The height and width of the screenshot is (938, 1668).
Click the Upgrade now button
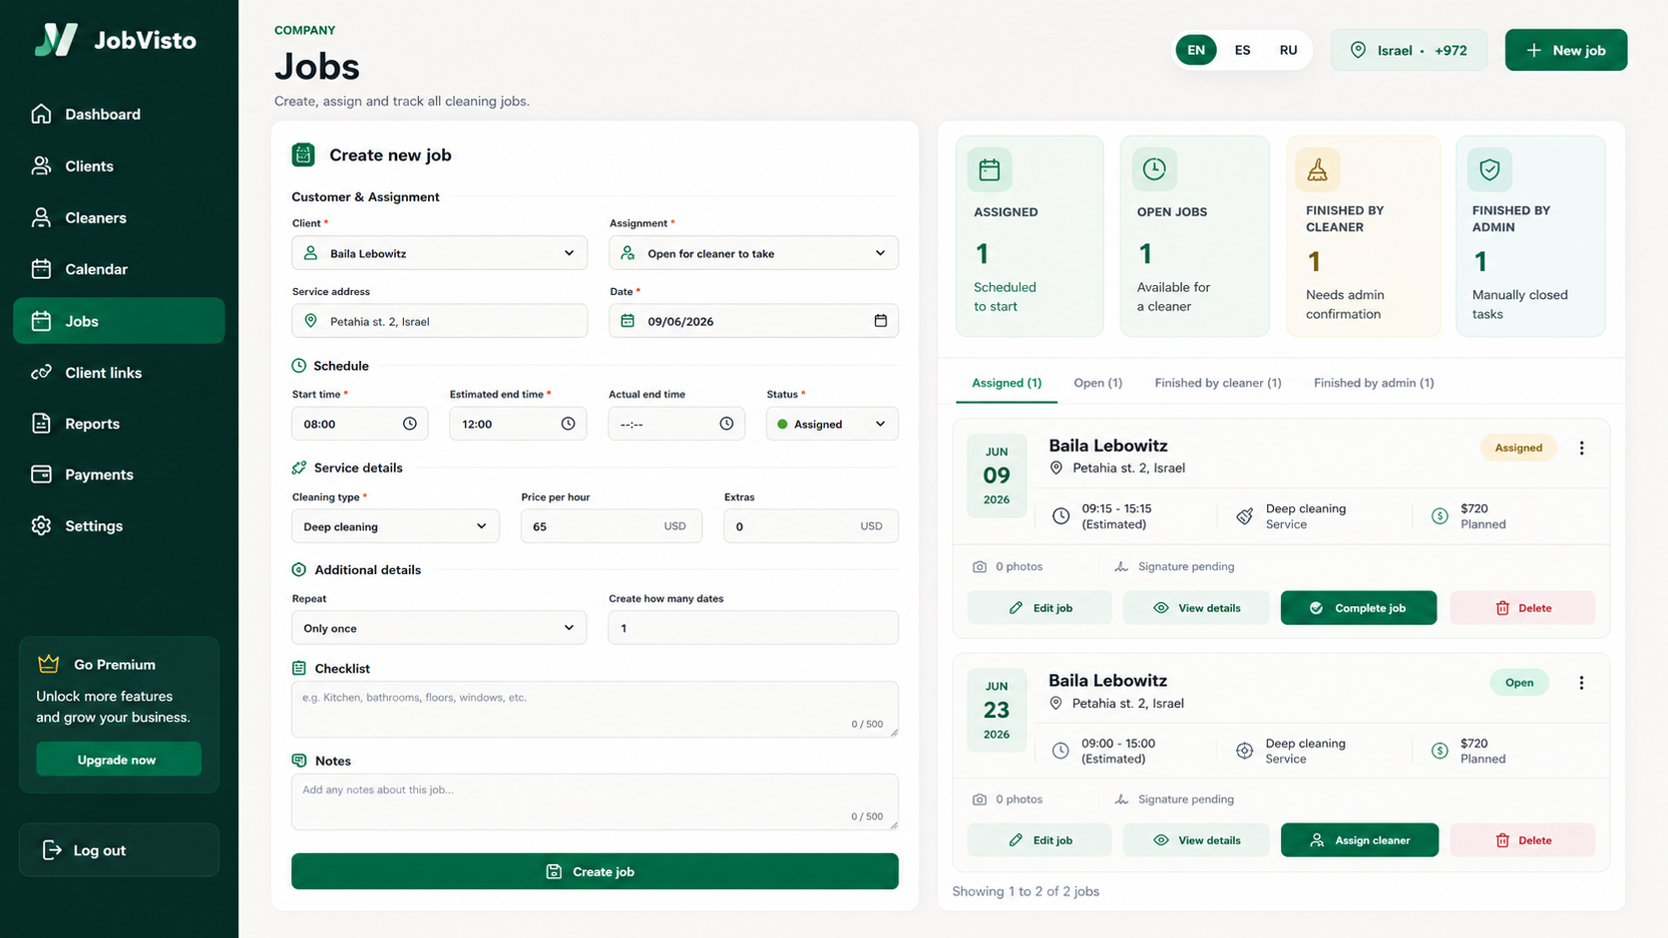119,760
